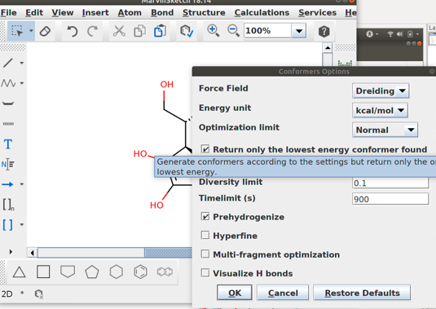Click the structure checker icon
Image resolution: width=436 pixels, height=309 pixels.
pyautogui.click(x=187, y=31)
